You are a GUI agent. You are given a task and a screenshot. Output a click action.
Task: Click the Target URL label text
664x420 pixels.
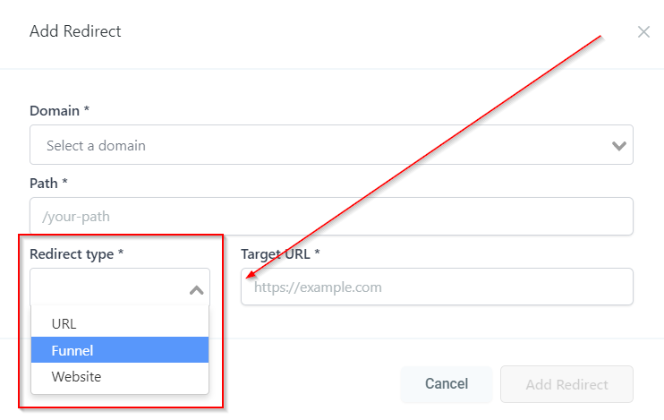click(276, 254)
